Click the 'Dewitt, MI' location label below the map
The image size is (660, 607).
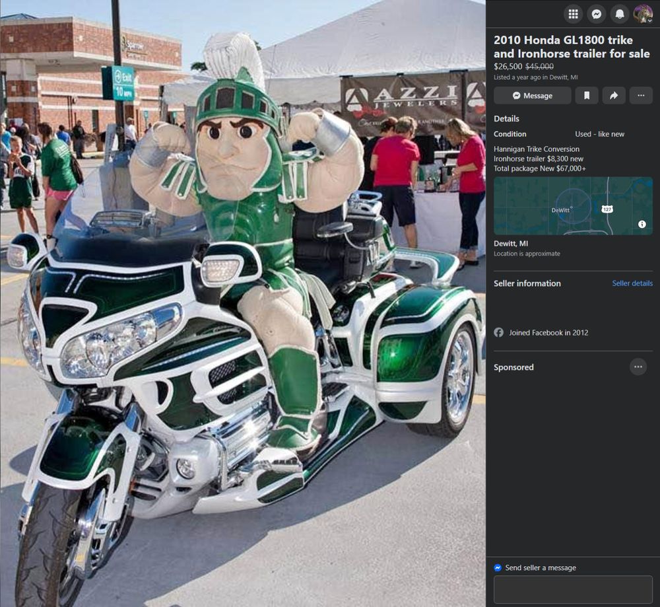(511, 244)
